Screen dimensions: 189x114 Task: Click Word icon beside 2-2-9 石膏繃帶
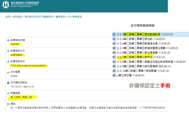tap(114, 66)
